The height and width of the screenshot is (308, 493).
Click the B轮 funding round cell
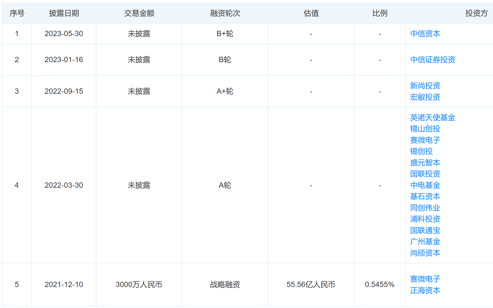(225, 60)
